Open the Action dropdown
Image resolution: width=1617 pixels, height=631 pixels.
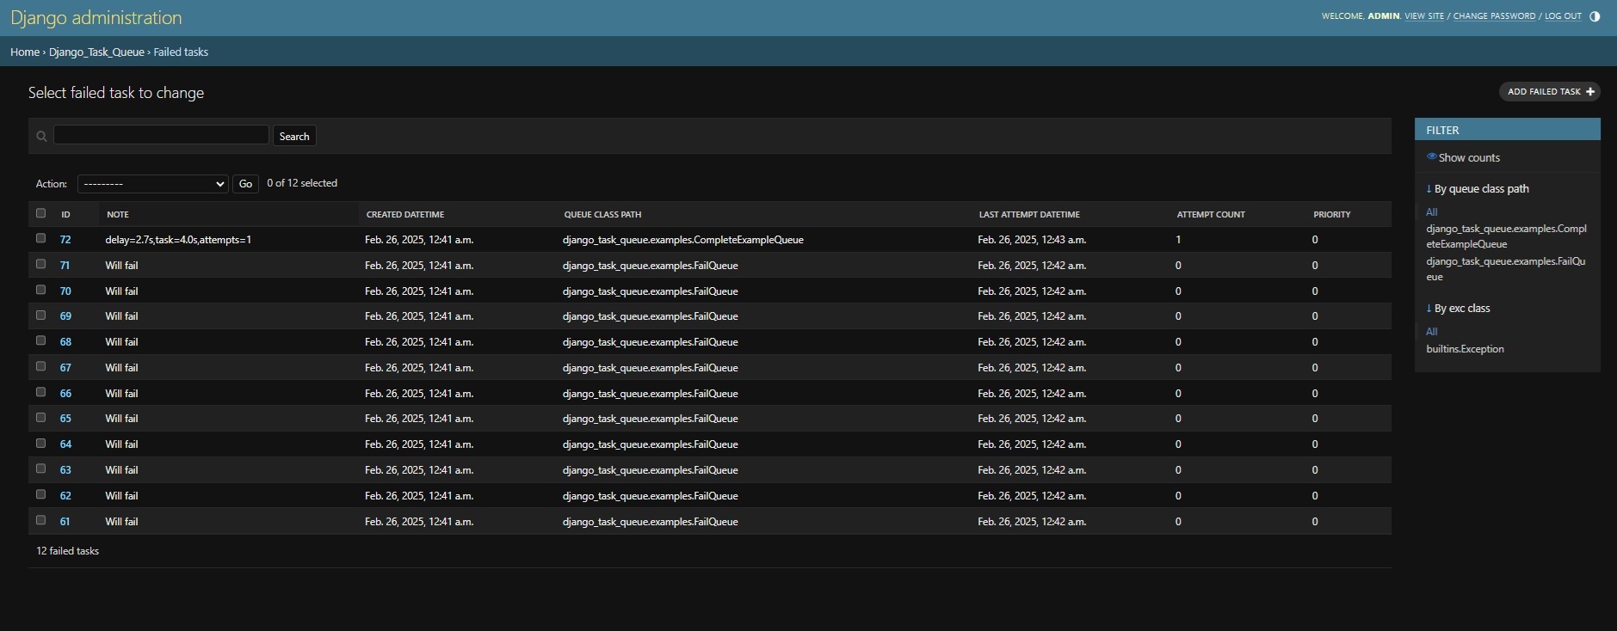click(153, 184)
